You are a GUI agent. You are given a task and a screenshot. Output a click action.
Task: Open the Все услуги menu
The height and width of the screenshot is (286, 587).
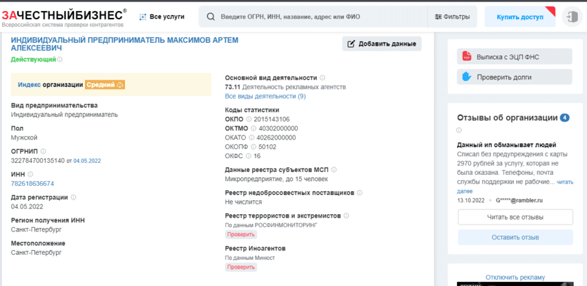click(x=167, y=17)
